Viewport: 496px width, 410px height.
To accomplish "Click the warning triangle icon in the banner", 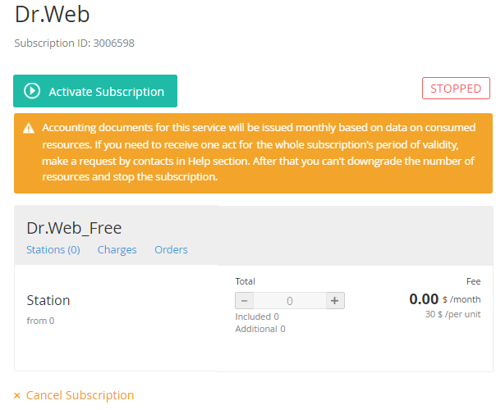I will (x=29, y=129).
